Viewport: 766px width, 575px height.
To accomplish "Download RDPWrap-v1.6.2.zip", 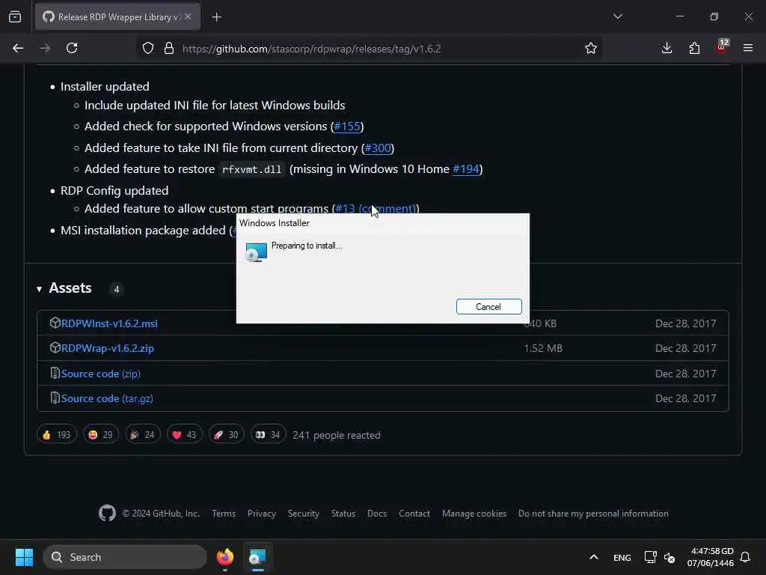I will click(x=108, y=348).
